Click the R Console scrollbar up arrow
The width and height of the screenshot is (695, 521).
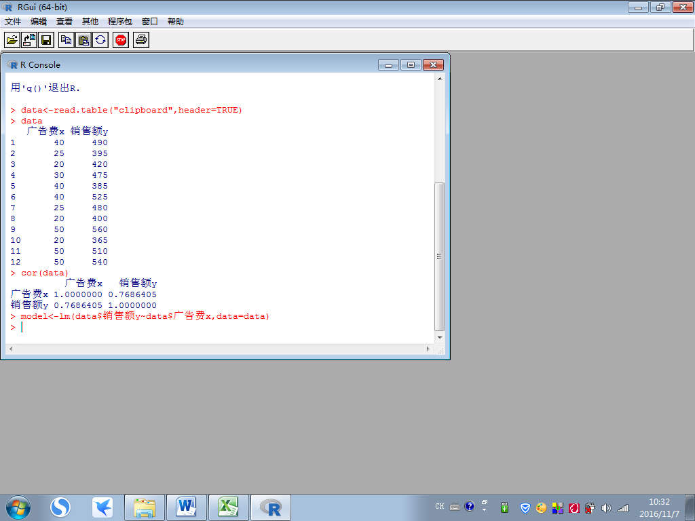(x=439, y=79)
